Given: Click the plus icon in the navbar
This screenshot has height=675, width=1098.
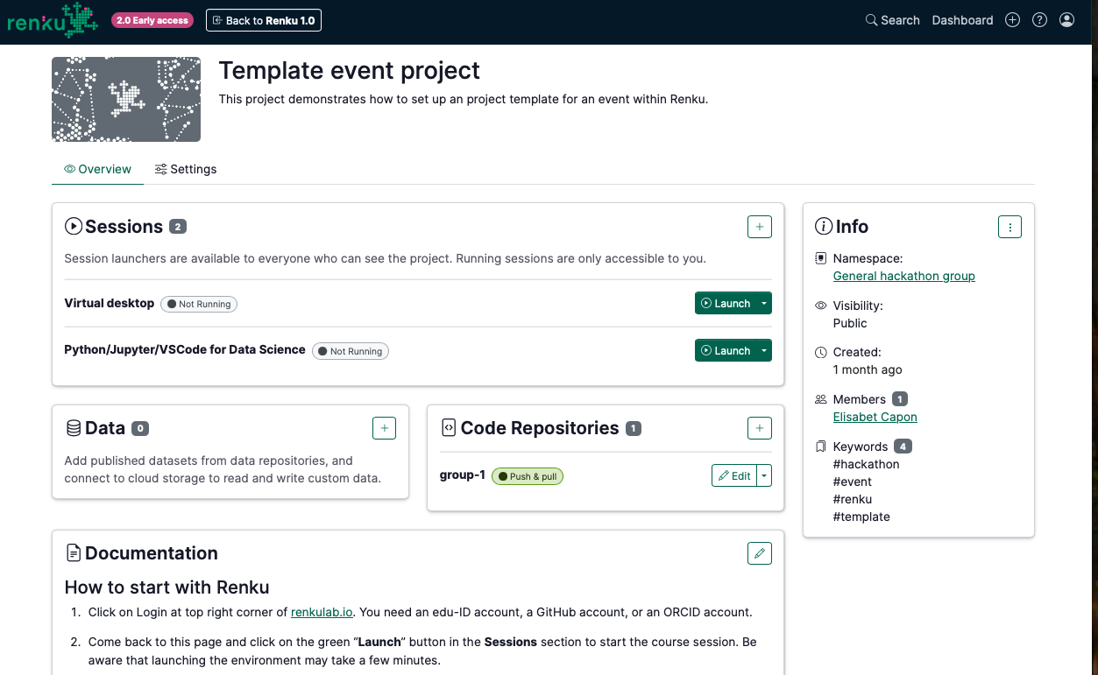Looking at the screenshot, I should 1012,19.
